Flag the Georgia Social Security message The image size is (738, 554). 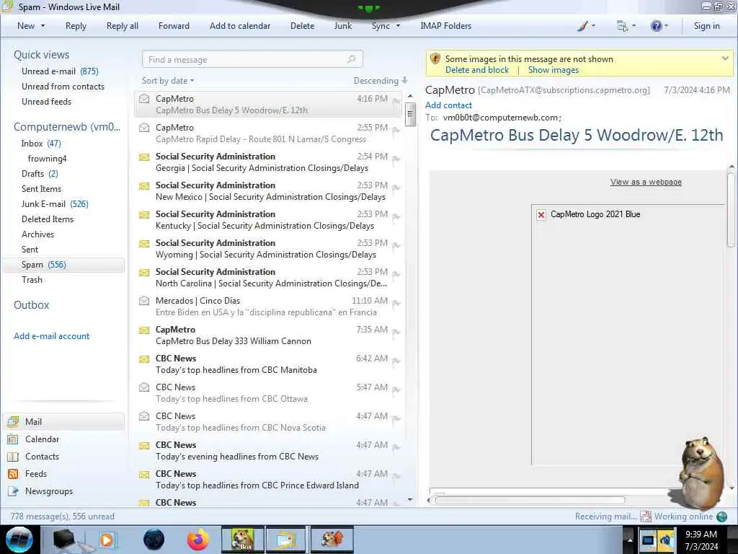pos(396,159)
